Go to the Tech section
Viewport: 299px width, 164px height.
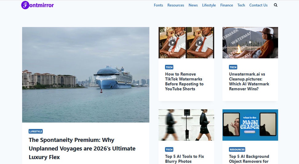tap(241, 5)
